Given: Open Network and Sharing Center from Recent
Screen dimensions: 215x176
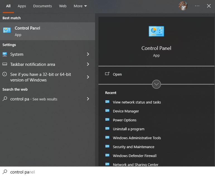Looking at the screenshot, I should 136,165.
